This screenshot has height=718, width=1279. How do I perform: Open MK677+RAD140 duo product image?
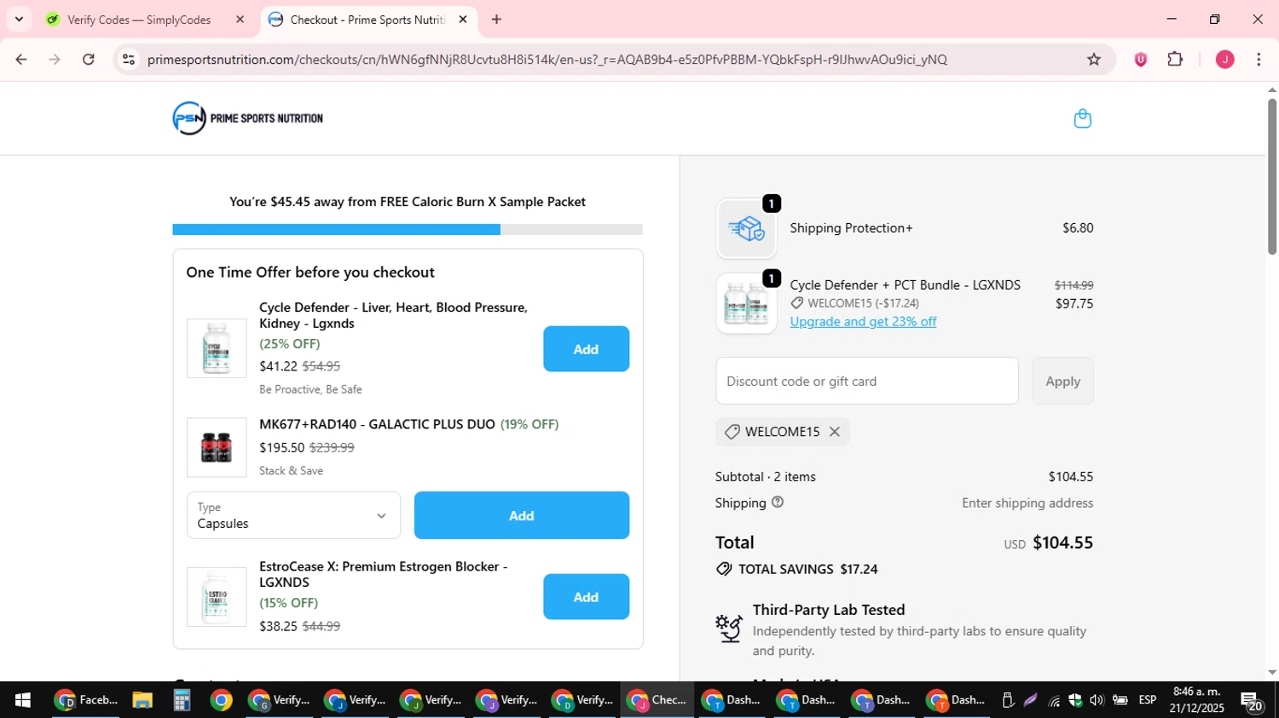click(x=217, y=447)
